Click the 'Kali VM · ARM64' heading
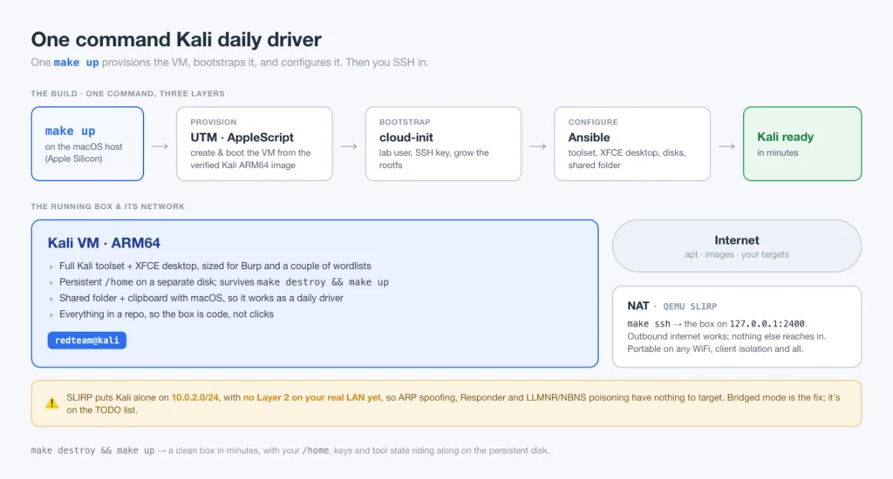Screen dimensions: 893x479 (x=104, y=243)
